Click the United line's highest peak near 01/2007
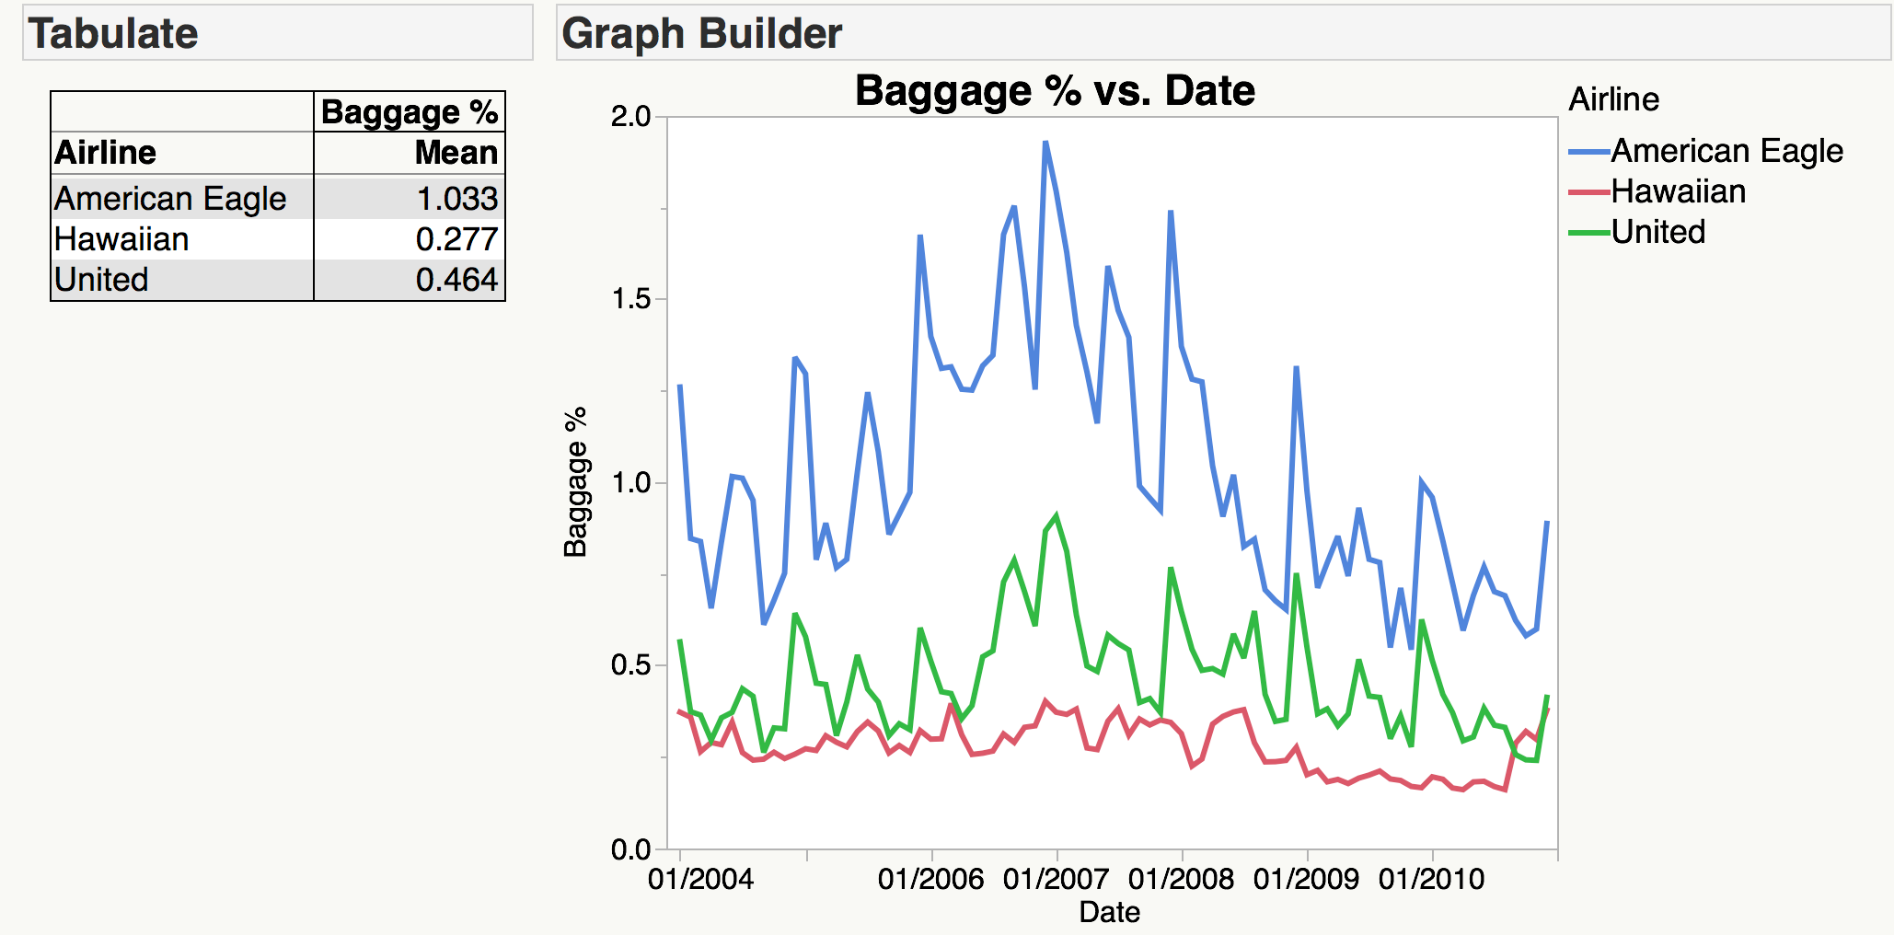1894x935 pixels. click(x=1056, y=515)
